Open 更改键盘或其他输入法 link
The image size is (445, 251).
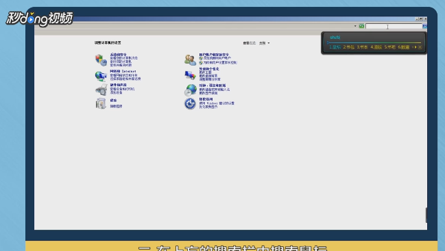(x=215, y=90)
